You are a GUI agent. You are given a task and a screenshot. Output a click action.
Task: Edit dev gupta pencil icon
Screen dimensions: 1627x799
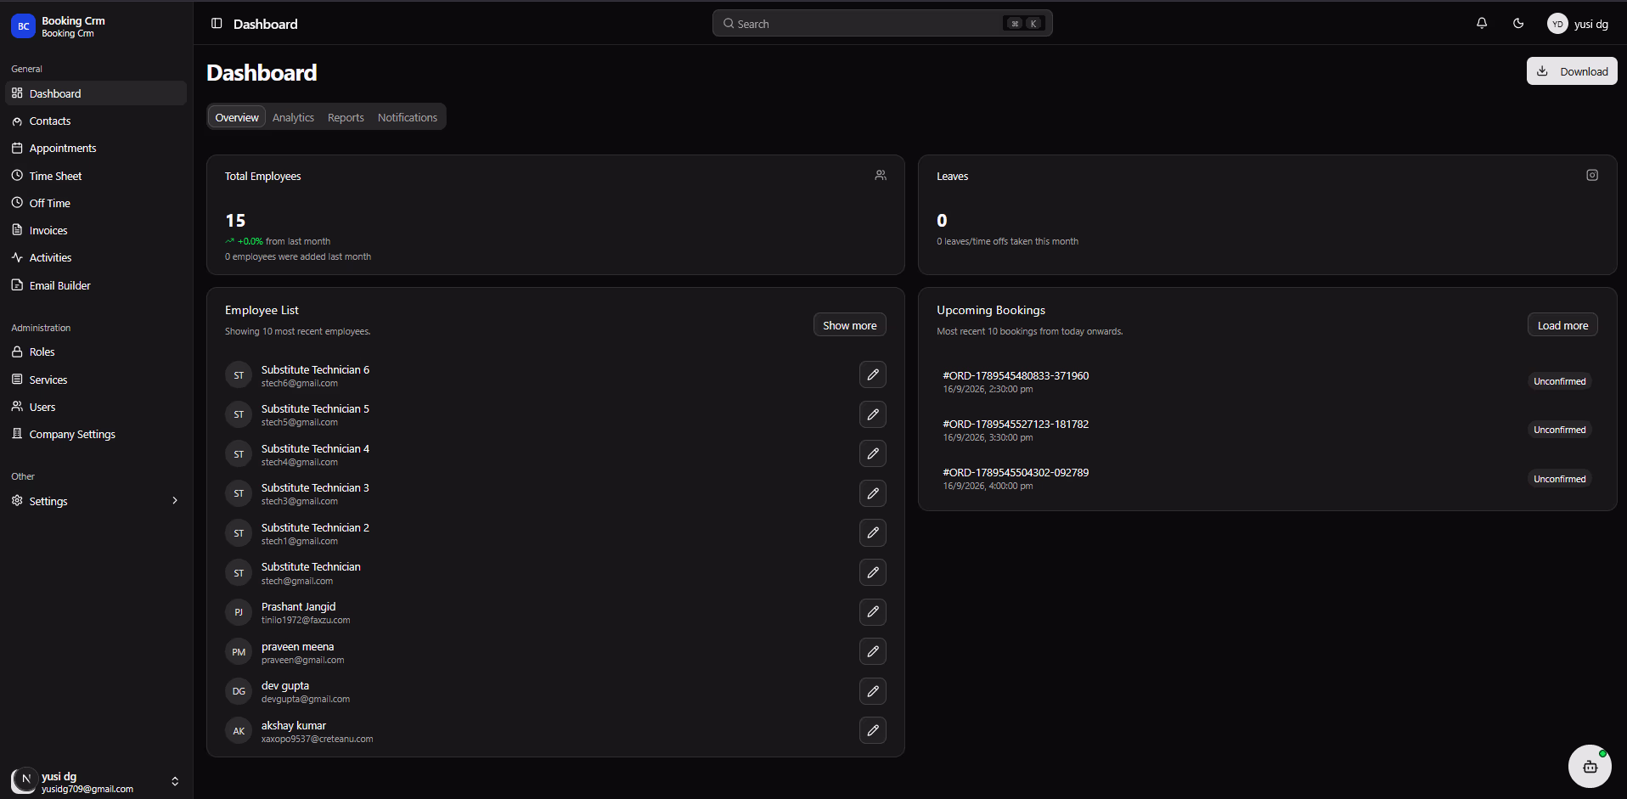click(873, 691)
